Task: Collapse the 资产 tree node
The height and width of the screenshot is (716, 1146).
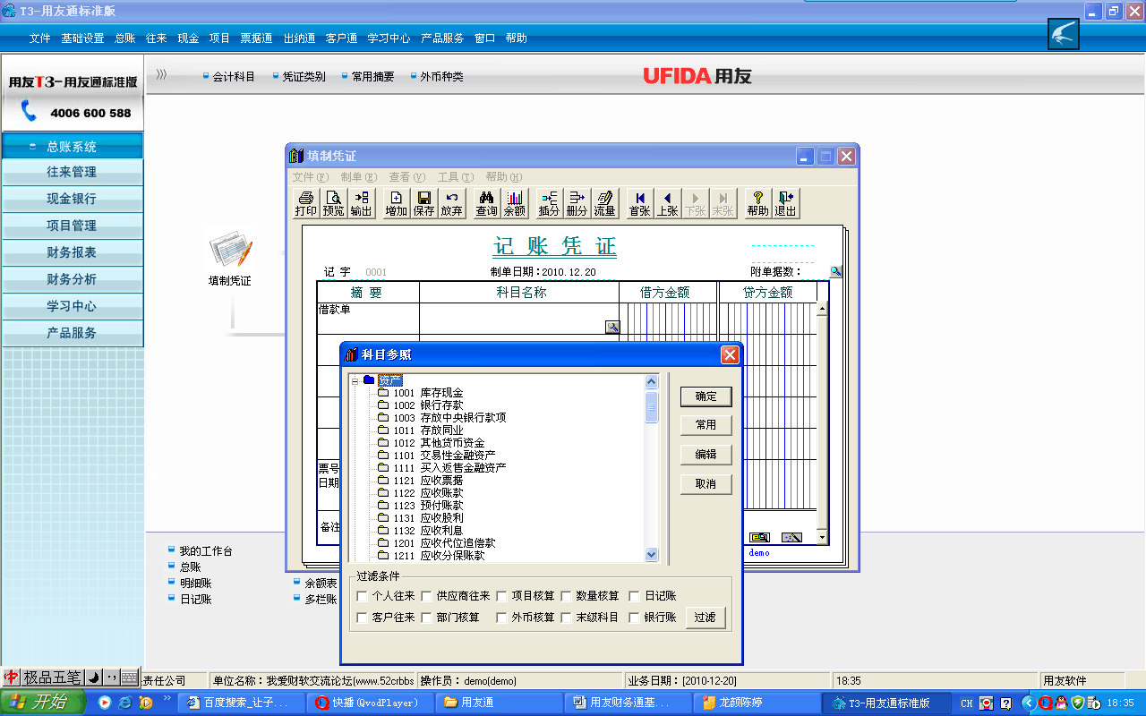Action: coord(355,380)
